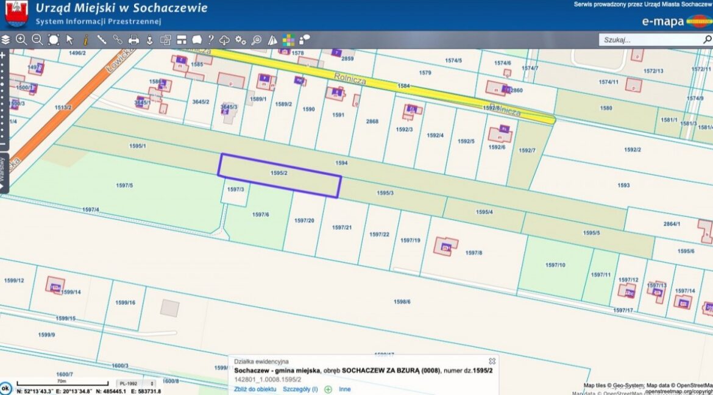The height and width of the screenshot is (395, 713).
Task: Click the plus on zoom slider
Action: click(x=3, y=55)
